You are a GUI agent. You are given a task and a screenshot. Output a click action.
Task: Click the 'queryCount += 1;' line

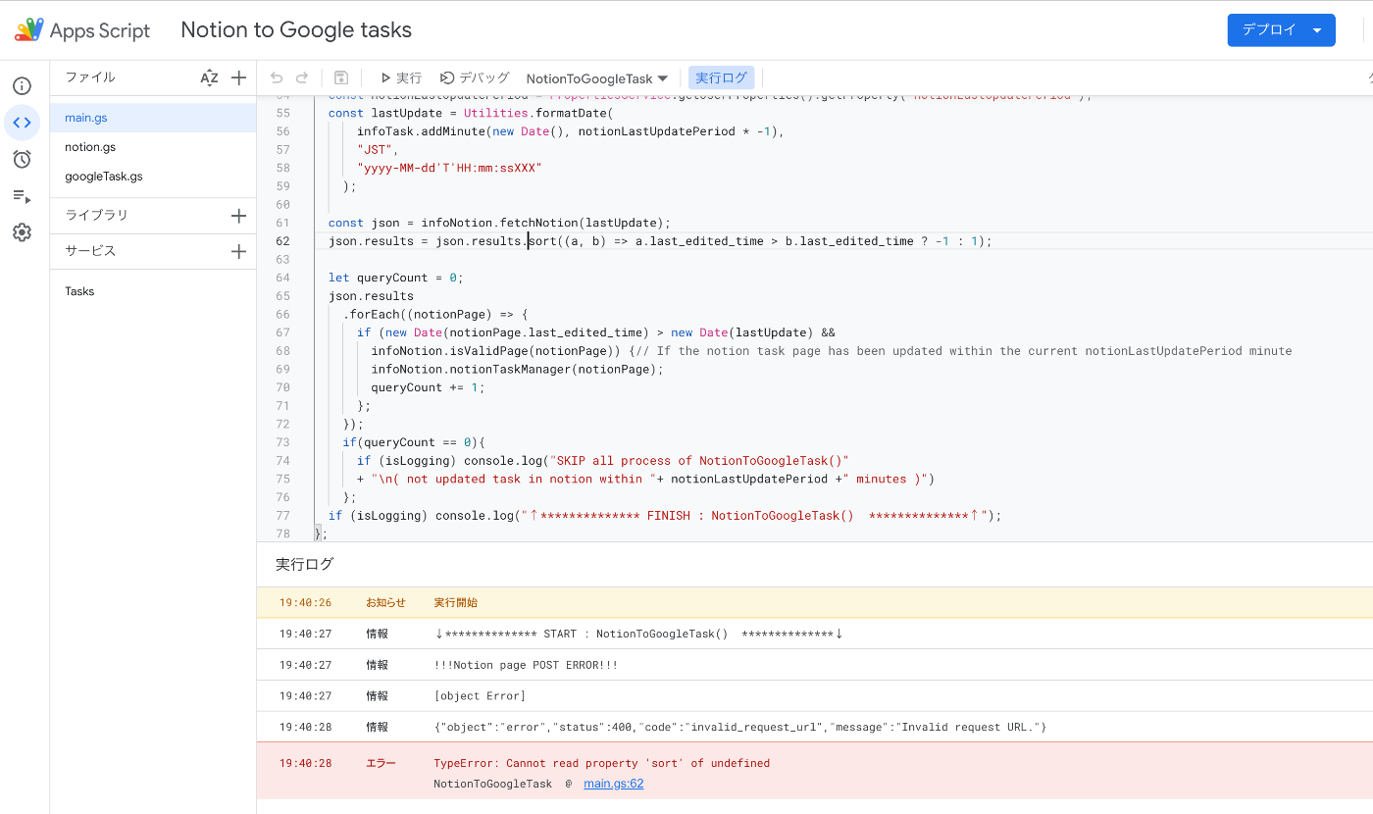(428, 387)
